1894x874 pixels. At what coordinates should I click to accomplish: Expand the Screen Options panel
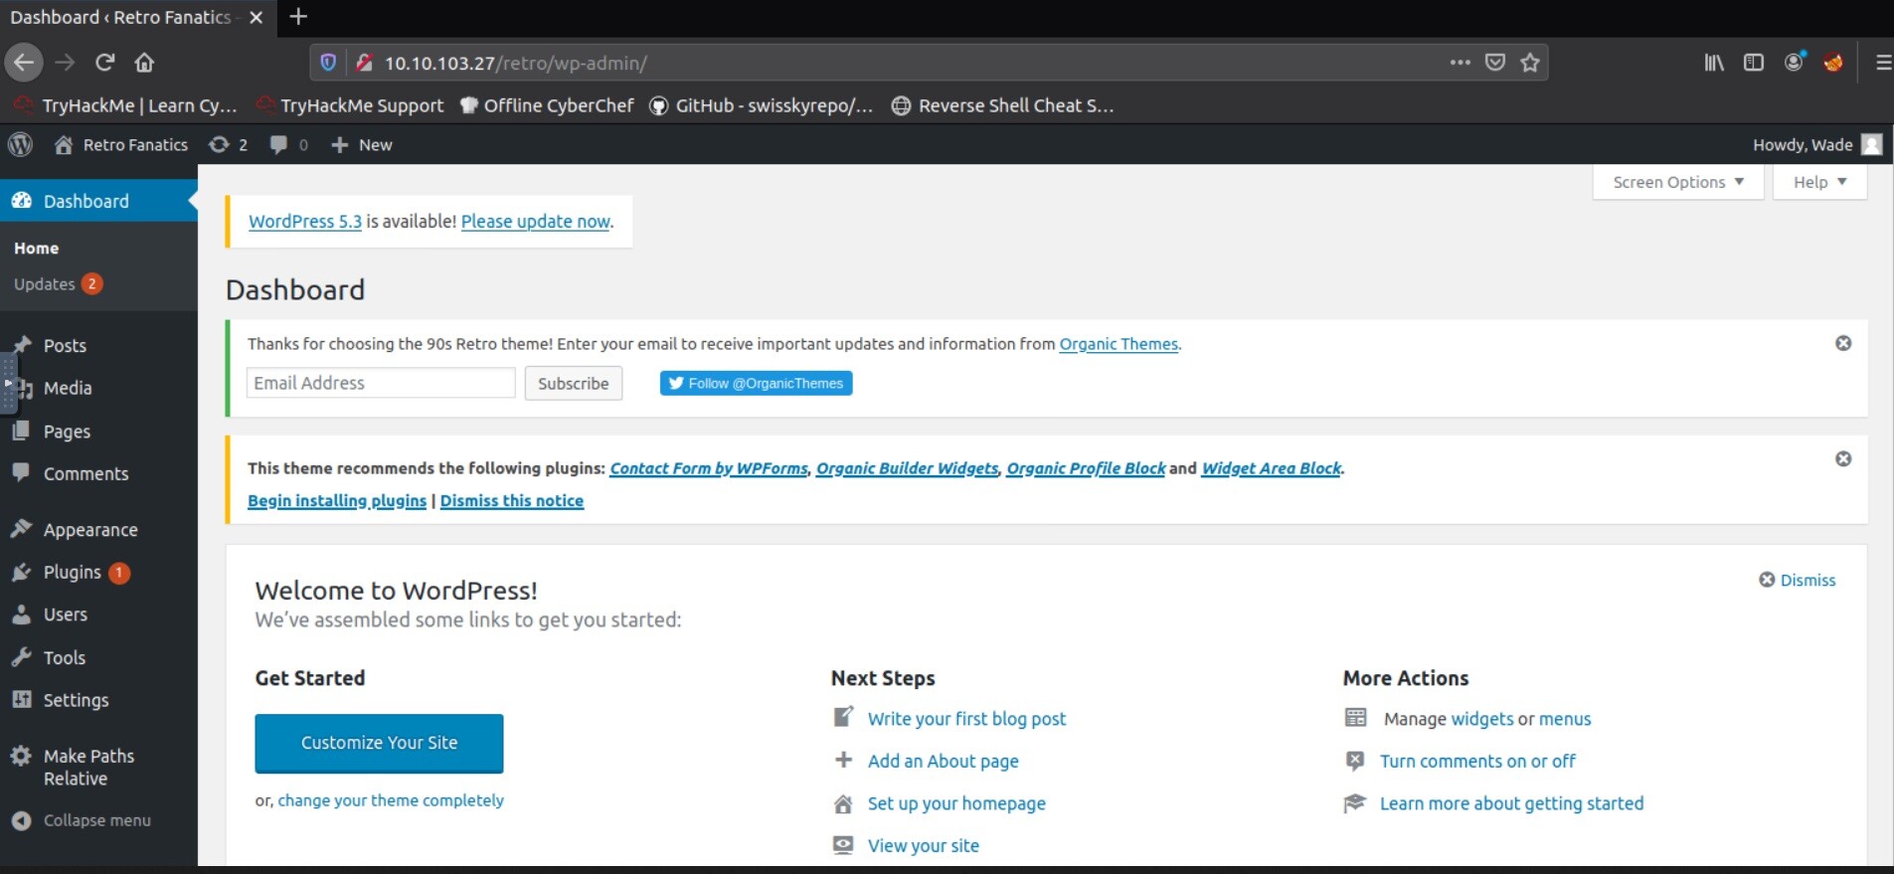click(1677, 182)
